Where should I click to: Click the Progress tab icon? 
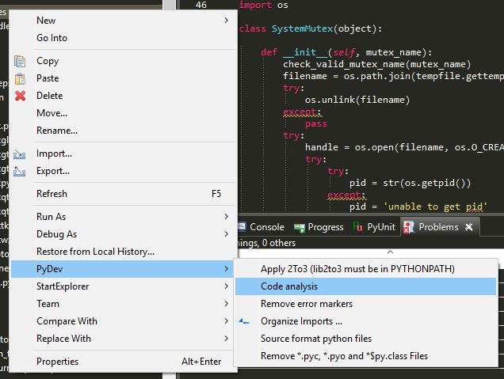(x=300, y=228)
